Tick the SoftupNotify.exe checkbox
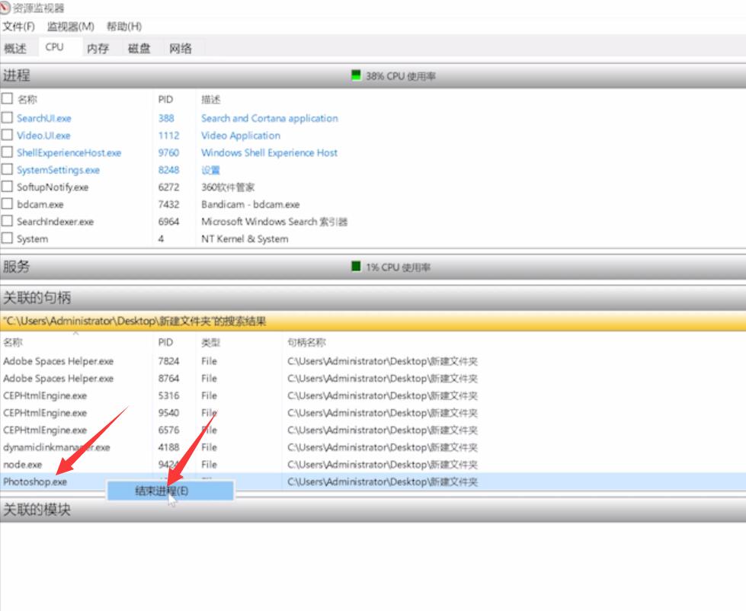This screenshot has width=746, height=611. tap(7, 187)
